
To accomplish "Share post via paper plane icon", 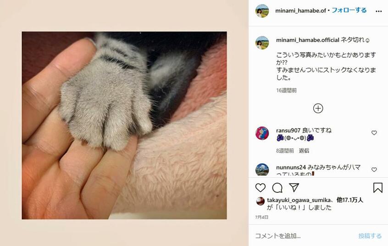I will point(294,188).
